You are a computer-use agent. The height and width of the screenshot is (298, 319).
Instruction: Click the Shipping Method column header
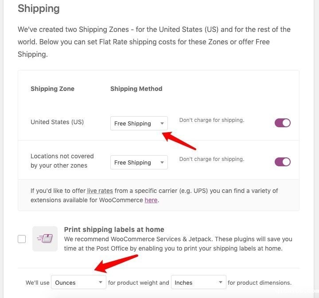[136, 89]
